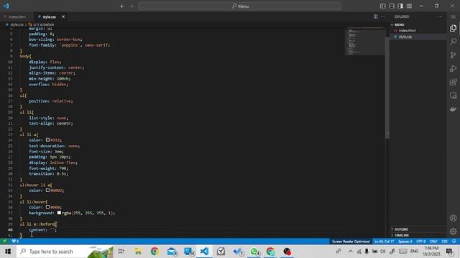Go back with the navigation arrow
460x258 pixels.
click(122, 6)
